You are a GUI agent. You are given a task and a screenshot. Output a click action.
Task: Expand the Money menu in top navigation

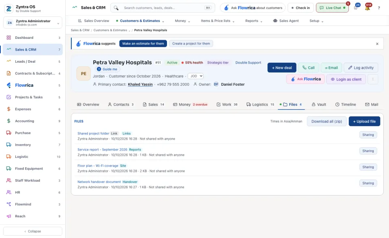(182, 21)
